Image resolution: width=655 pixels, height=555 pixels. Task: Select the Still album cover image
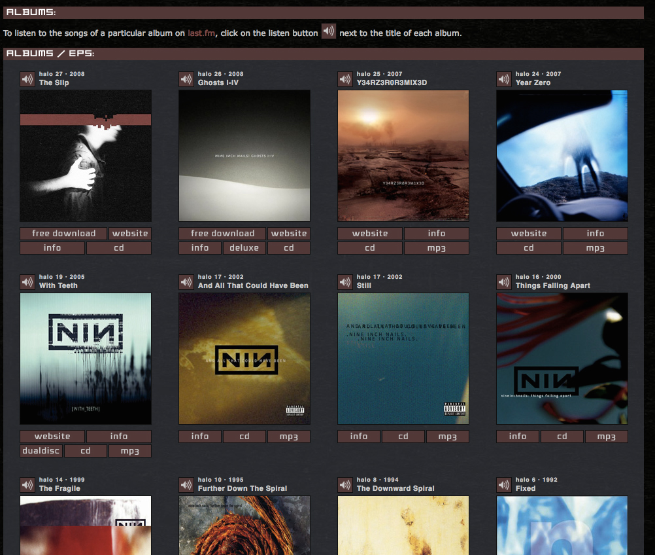pos(403,359)
